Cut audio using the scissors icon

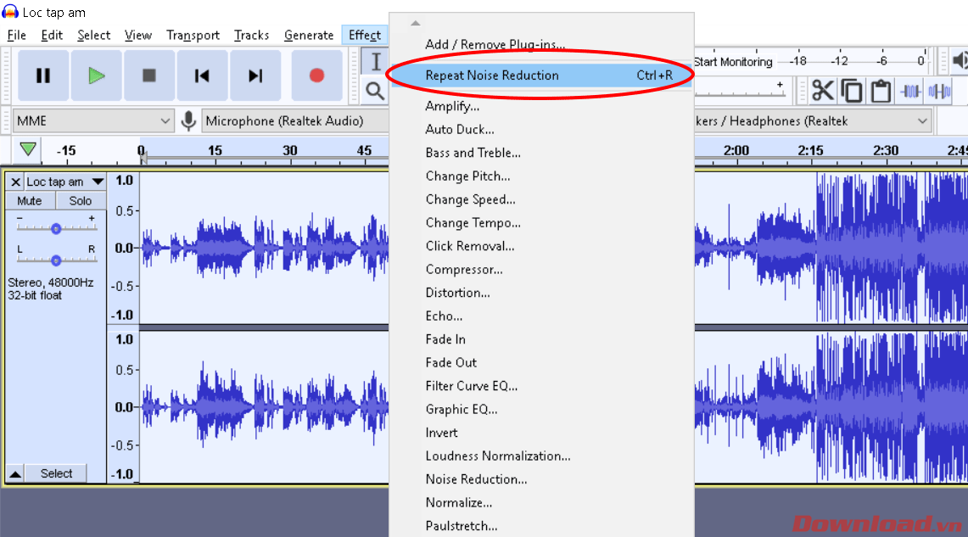click(x=823, y=89)
